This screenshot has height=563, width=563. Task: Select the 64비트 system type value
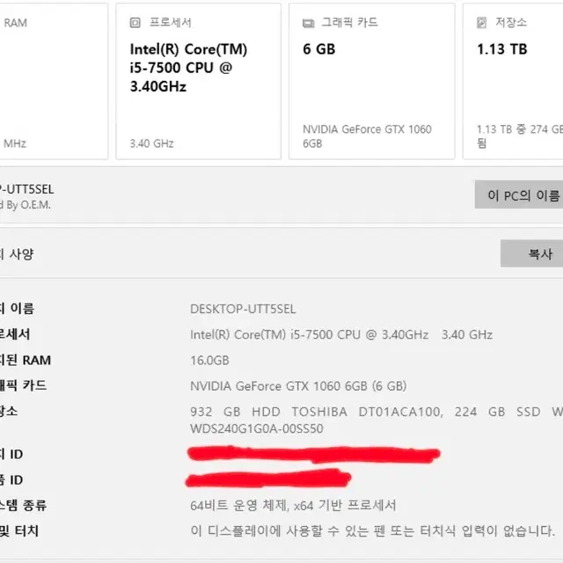point(293,505)
